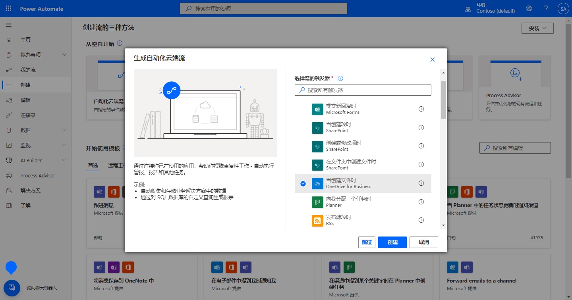The width and height of the screenshot is (572, 300).
Task: Collapse the left navigation hamburger menu
Action: tap(8, 25)
